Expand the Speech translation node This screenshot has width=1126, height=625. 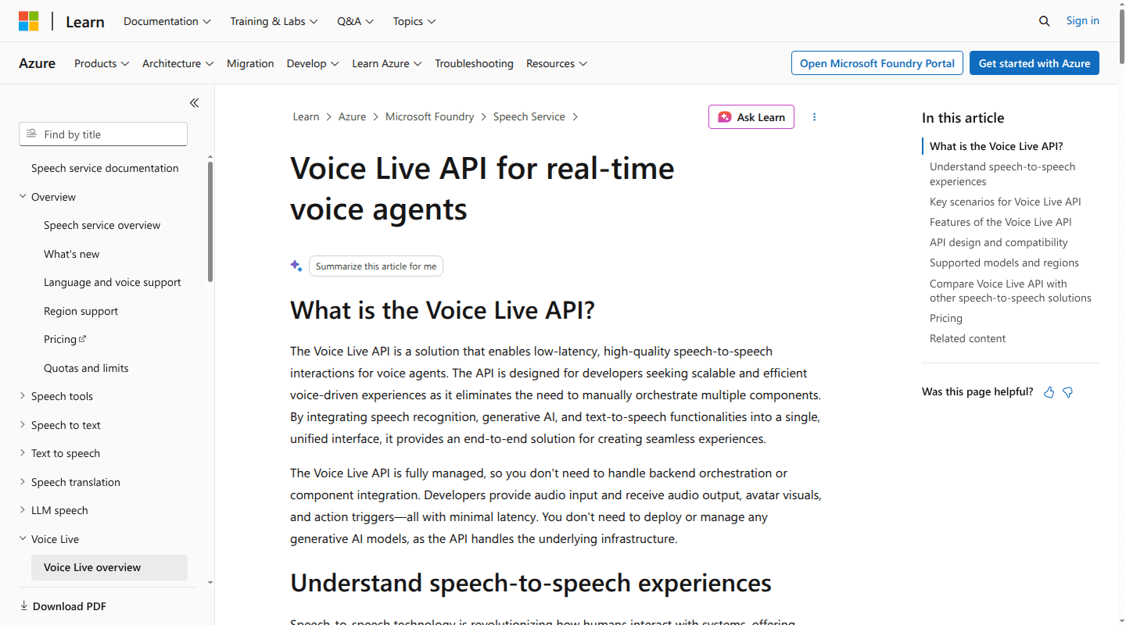pos(23,482)
